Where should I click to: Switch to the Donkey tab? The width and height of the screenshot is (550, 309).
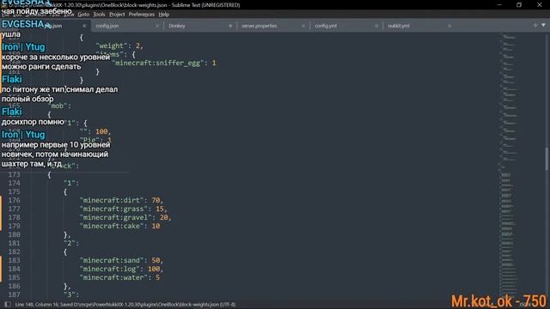point(177,26)
